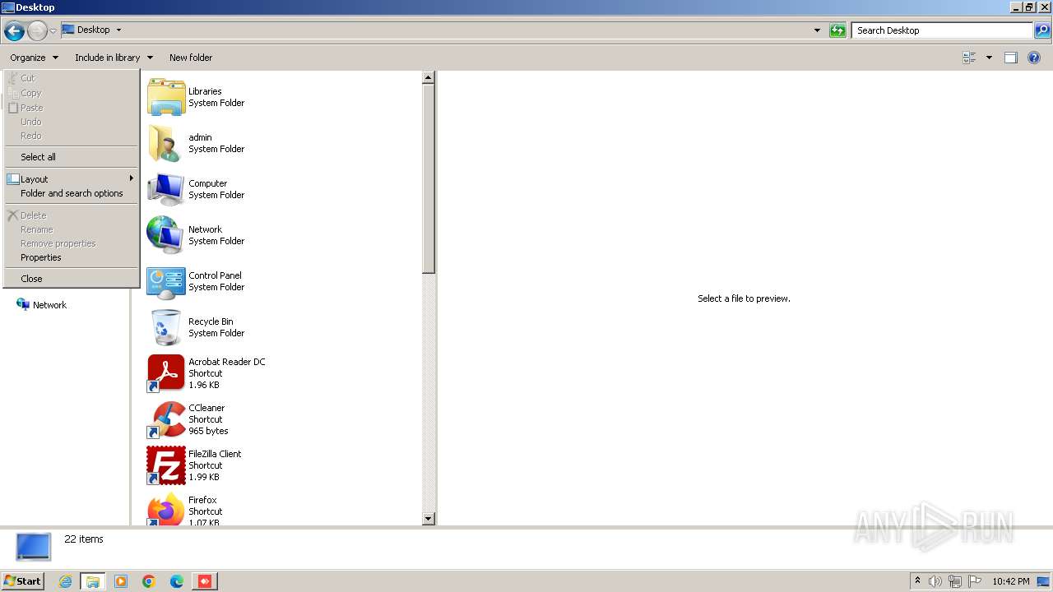This screenshot has height=592, width=1053.
Task: Open Folder and search options
Action: 71,194
